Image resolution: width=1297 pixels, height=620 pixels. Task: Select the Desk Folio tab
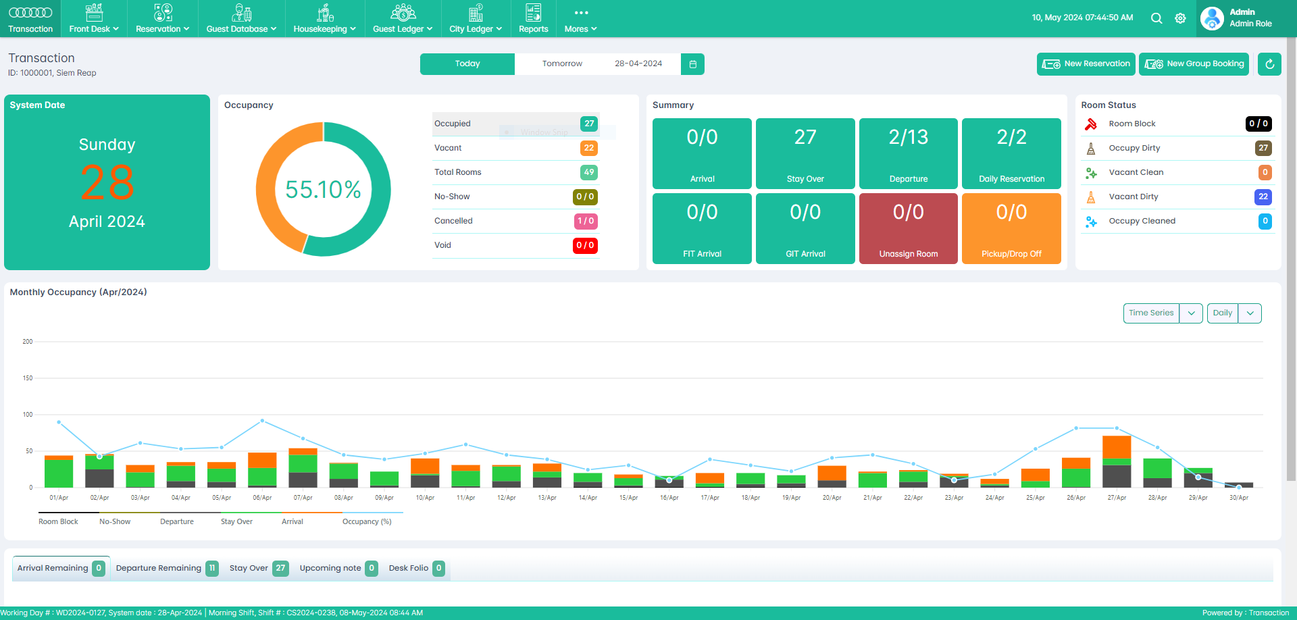pos(416,568)
